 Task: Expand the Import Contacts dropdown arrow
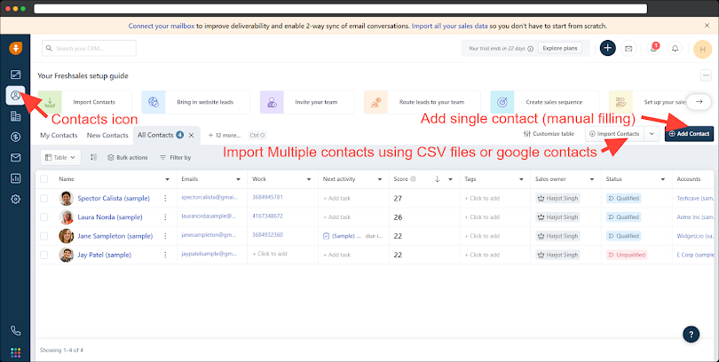pos(652,134)
